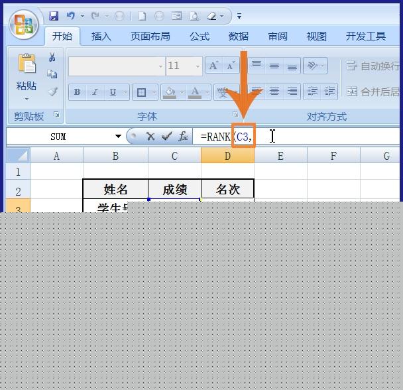This screenshot has height=390, width=403.
Task: Customize the Quick Access Toolbar
Action: tap(239, 17)
